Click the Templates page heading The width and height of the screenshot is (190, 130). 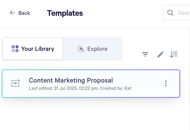click(65, 13)
